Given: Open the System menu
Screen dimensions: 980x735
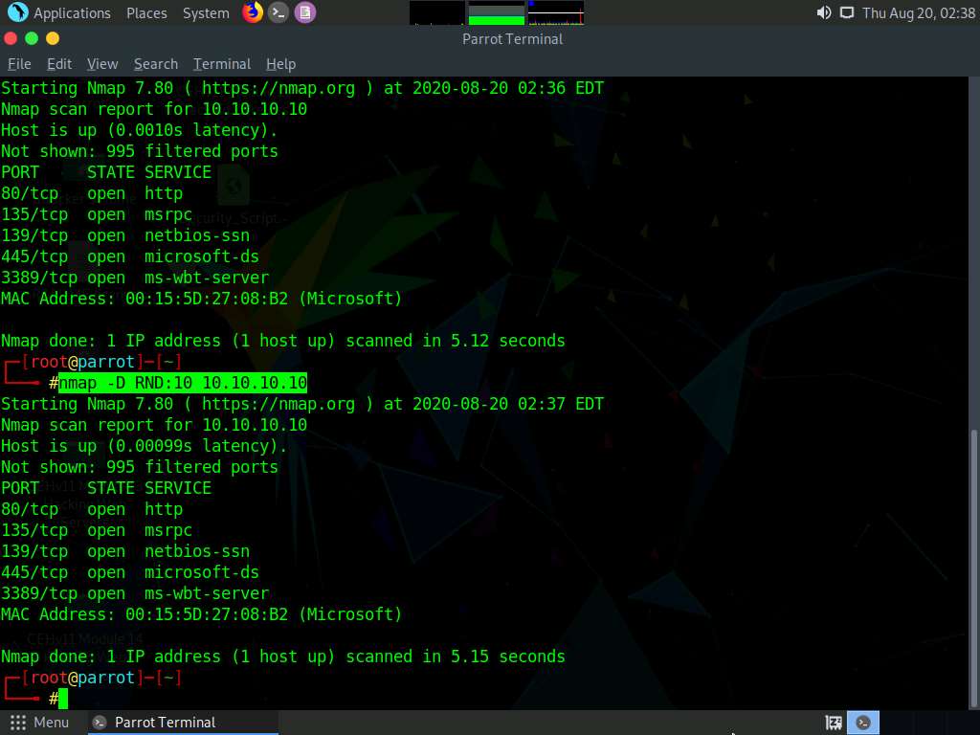Looking at the screenshot, I should click(x=206, y=12).
